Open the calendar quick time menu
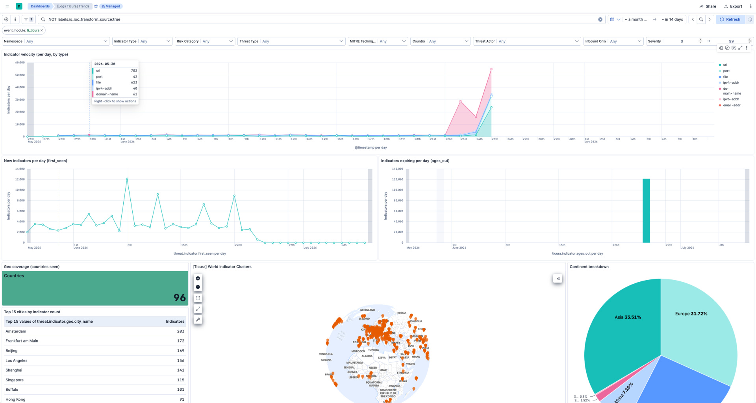Image resolution: width=756 pixels, height=403 pixels. tap(615, 19)
